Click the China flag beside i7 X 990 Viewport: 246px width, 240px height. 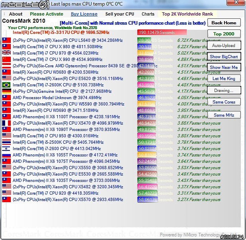click(6, 59)
